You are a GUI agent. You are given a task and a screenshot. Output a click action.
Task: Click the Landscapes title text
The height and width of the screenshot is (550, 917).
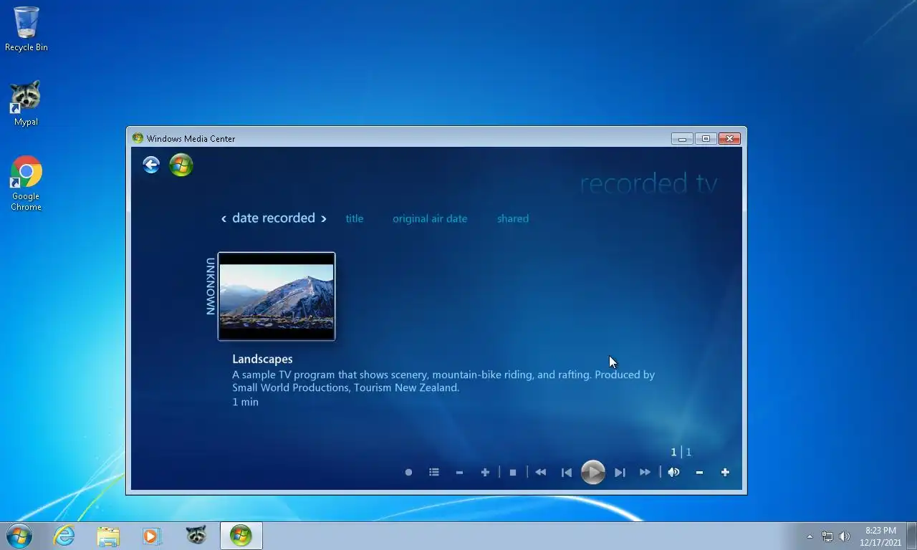point(262,360)
